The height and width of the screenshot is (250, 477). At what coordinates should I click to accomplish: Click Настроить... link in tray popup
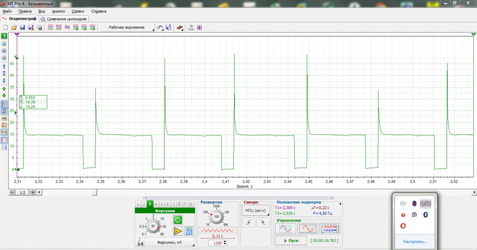pos(415,241)
